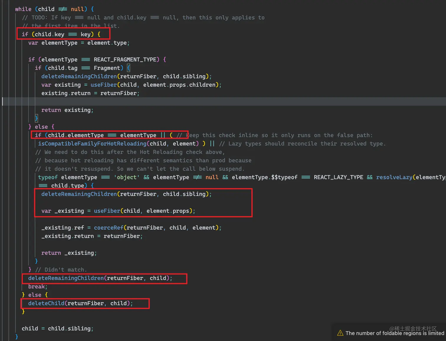446x341 pixels.
Task: Click the 'return _existing;' statement
Action: 69,253
